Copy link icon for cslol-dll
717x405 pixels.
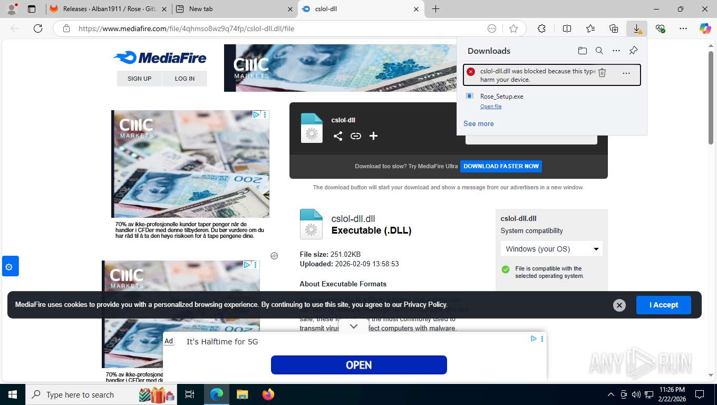[x=356, y=136]
